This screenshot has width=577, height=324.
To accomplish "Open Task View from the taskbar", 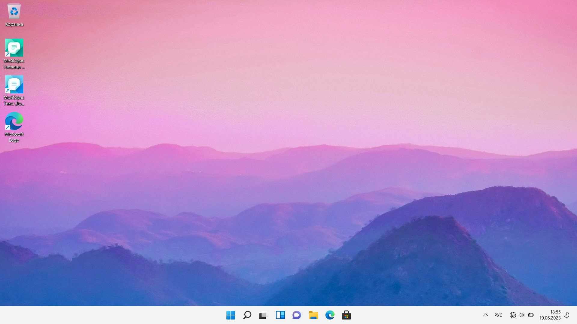I will click(x=264, y=315).
